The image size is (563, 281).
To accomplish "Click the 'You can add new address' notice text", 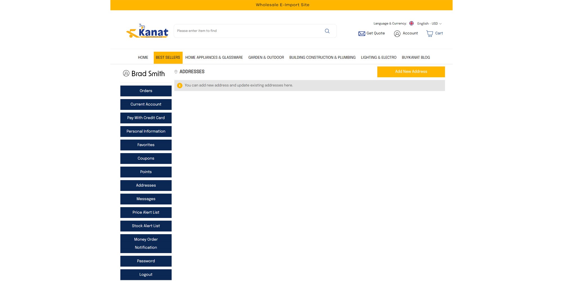I will 239,85.
